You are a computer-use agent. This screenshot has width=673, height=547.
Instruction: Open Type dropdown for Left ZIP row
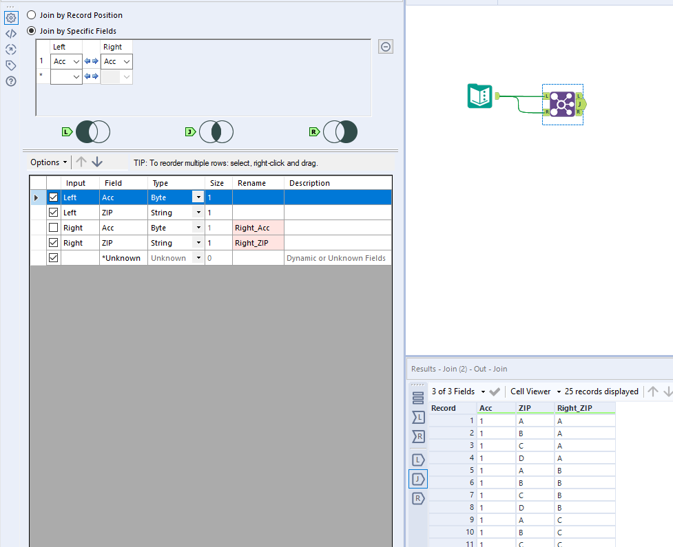[198, 213]
